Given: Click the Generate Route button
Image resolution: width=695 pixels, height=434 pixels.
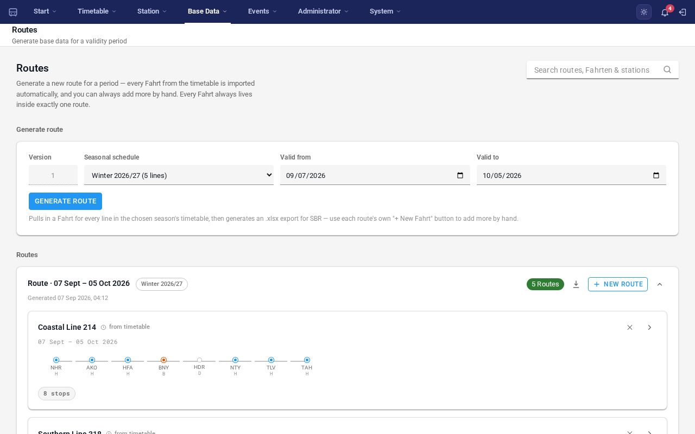Looking at the screenshot, I should pyautogui.click(x=65, y=201).
